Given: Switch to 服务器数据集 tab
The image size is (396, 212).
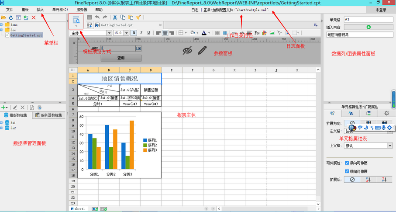Looking at the screenshot, I should pyautogui.click(x=49, y=115).
